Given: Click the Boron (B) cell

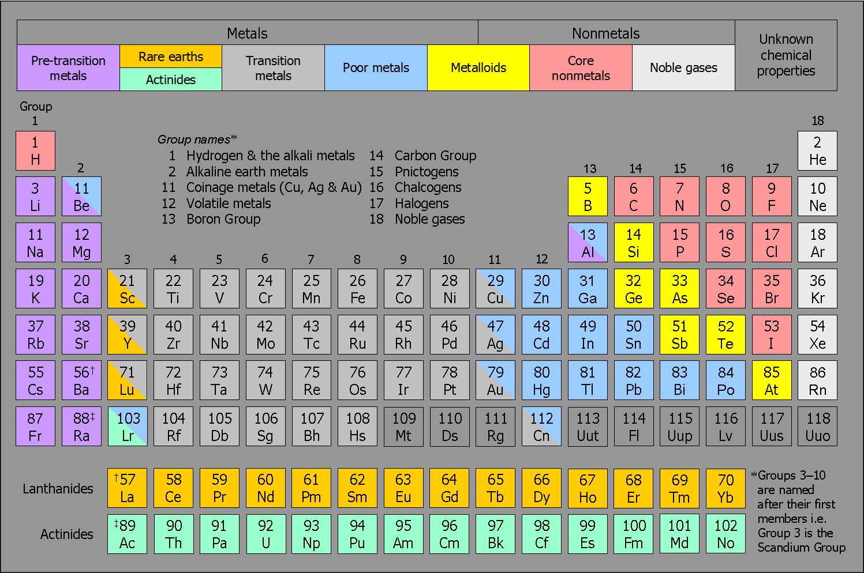Looking at the screenshot, I should 588,196.
